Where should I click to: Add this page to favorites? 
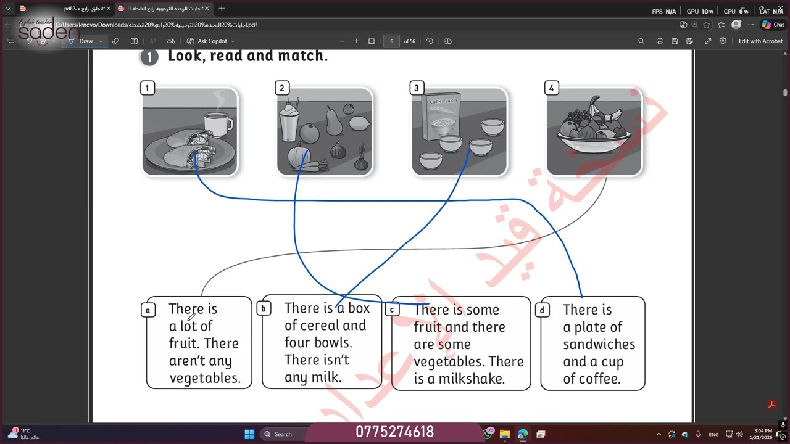click(x=707, y=25)
